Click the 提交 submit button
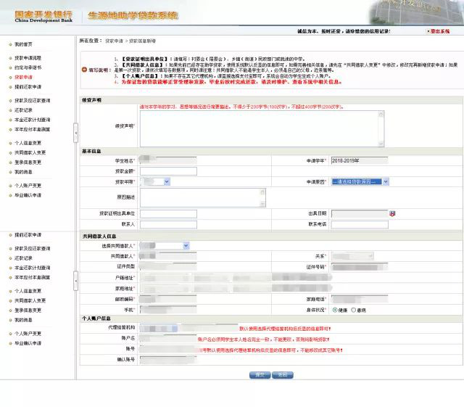 click(259, 374)
